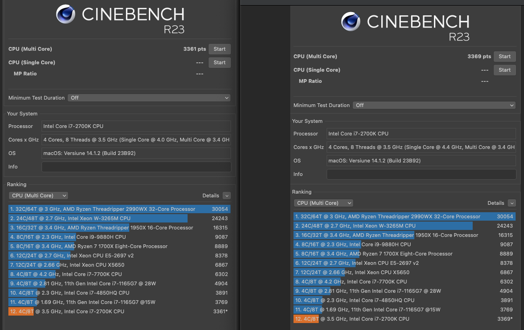
Task: Click the 3361 pts score in left window
Action: tap(195, 49)
